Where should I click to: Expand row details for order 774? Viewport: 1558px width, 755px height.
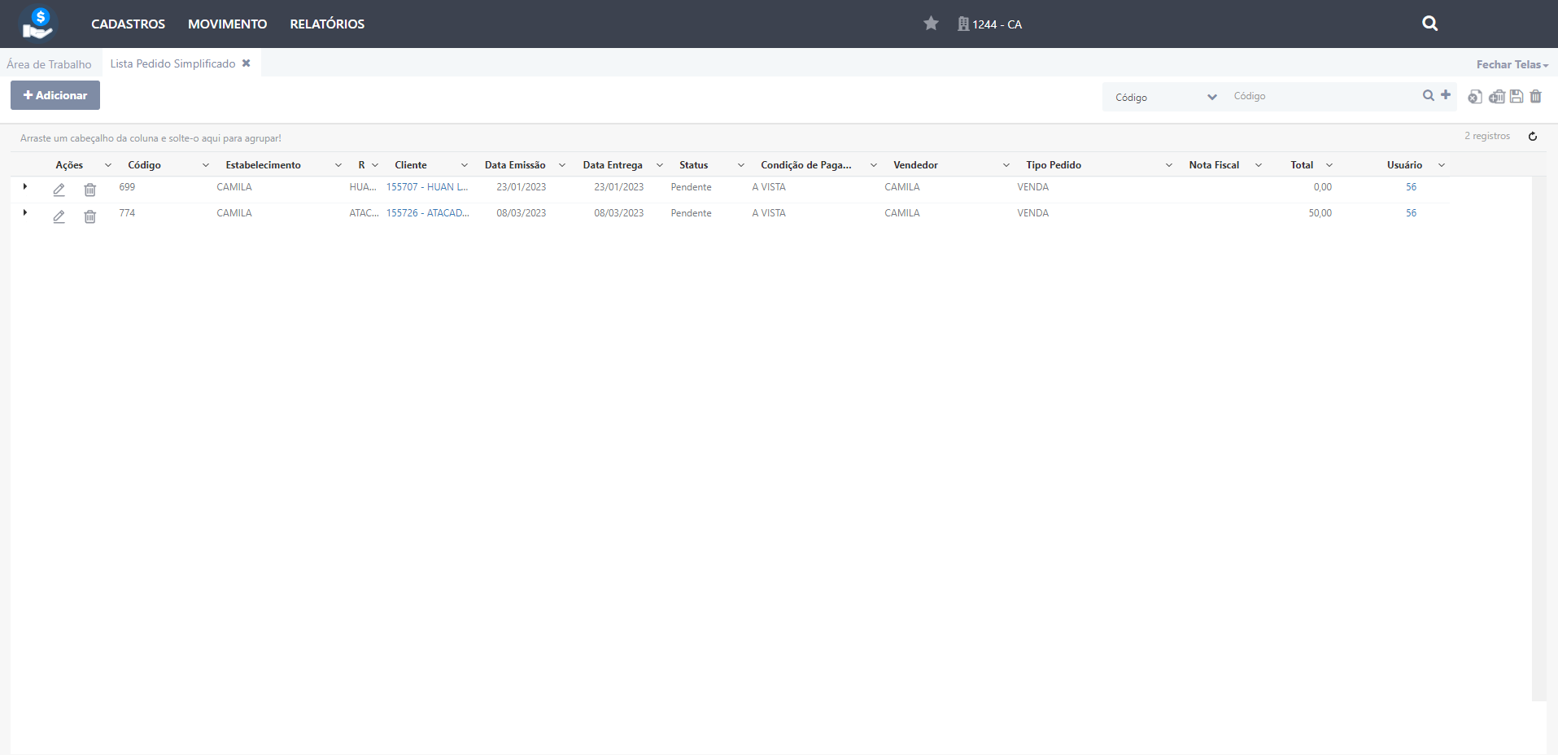tap(25, 213)
